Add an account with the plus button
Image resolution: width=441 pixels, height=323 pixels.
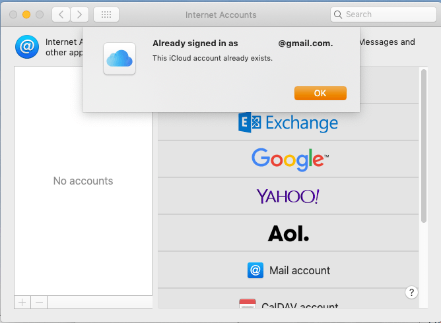point(22,302)
